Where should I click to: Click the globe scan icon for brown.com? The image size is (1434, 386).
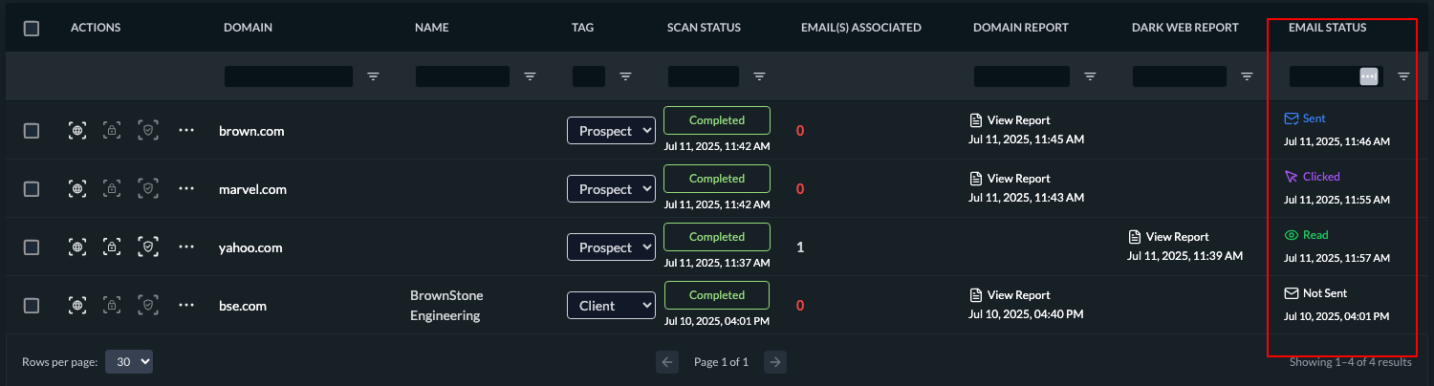[x=77, y=131]
